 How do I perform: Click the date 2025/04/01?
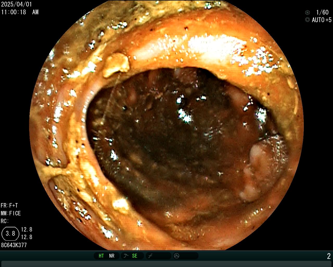point(16,4)
